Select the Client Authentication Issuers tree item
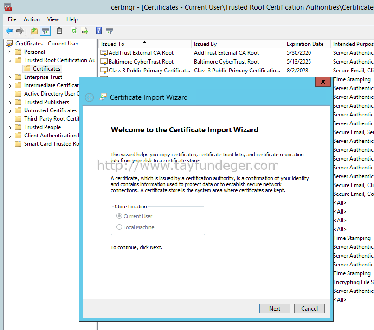Screen dimensions: 374x330 (52, 135)
